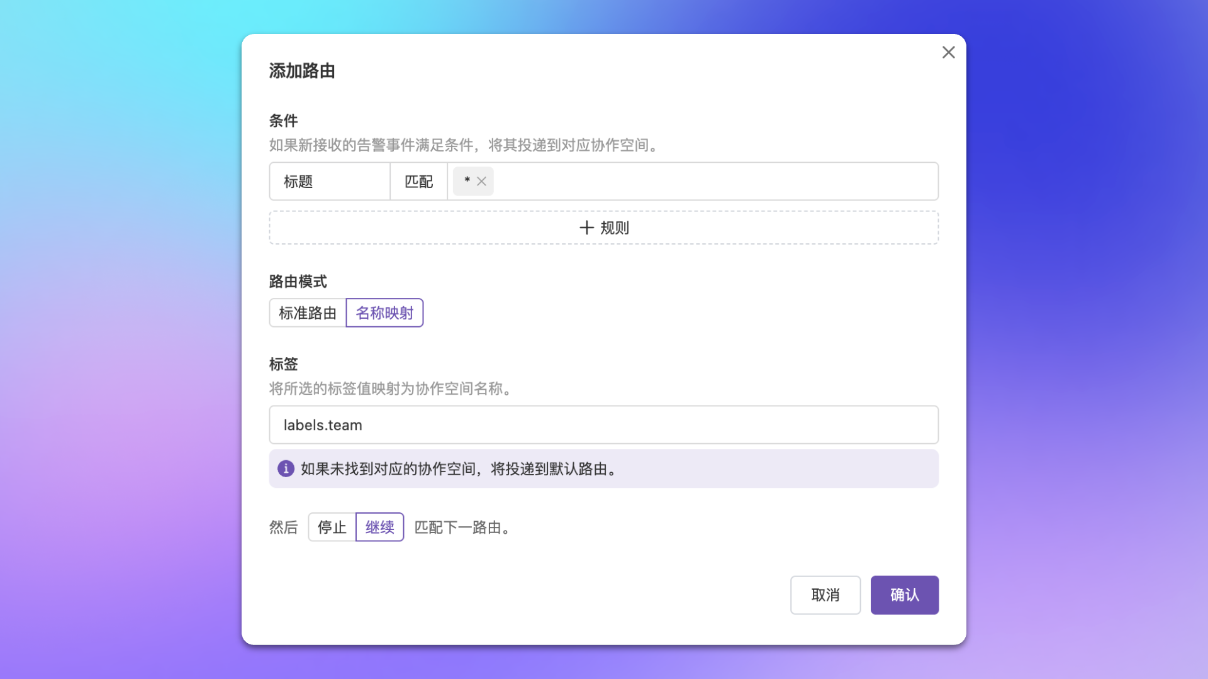Screen dimensions: 1208x679
Task: Open the 标题 field dropdown
Action: (329, 182)
